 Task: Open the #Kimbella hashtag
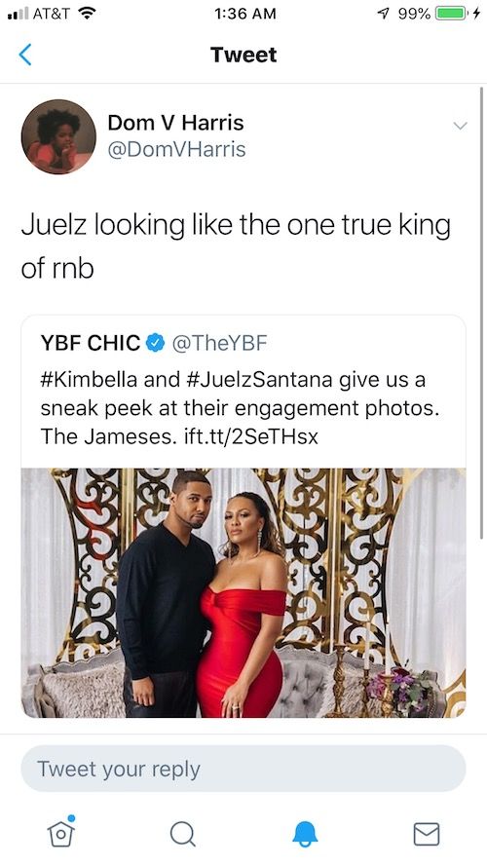coord(89,380)
